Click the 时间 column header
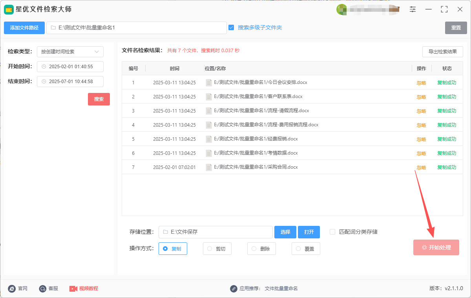Viewport: 471px width, 298px height. 175,69
